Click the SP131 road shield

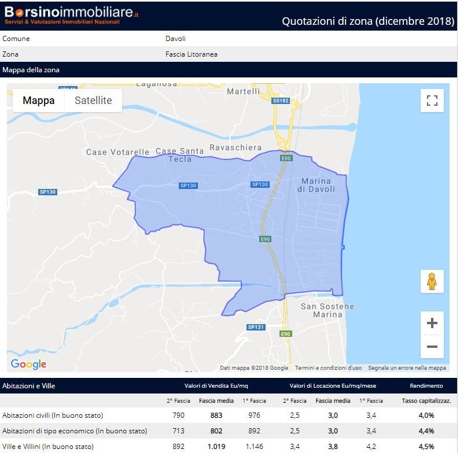pos(256,327)
